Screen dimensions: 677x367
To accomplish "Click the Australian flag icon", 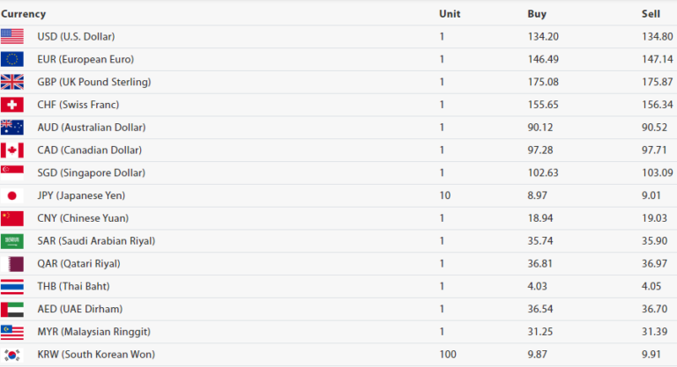I will 12,128.
